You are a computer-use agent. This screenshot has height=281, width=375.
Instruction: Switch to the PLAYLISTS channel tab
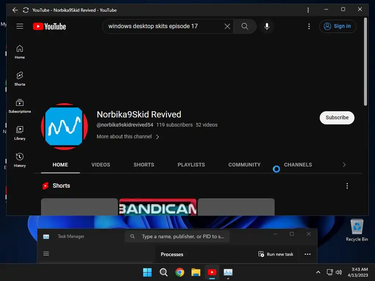pos(191,165)
